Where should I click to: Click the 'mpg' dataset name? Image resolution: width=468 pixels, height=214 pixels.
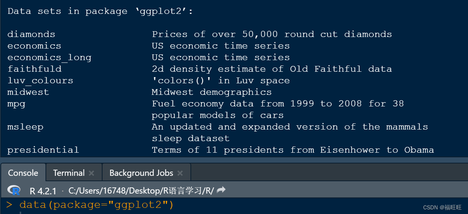[16, 104]
